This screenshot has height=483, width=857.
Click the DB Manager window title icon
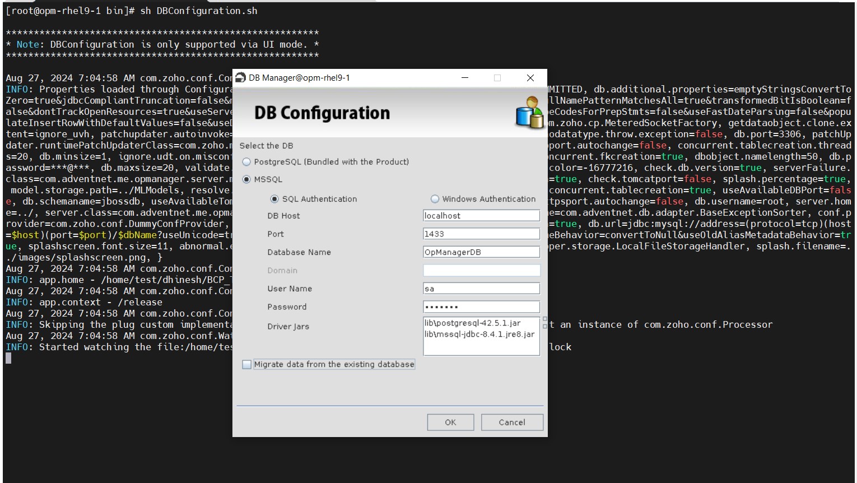tap(241, 78)
